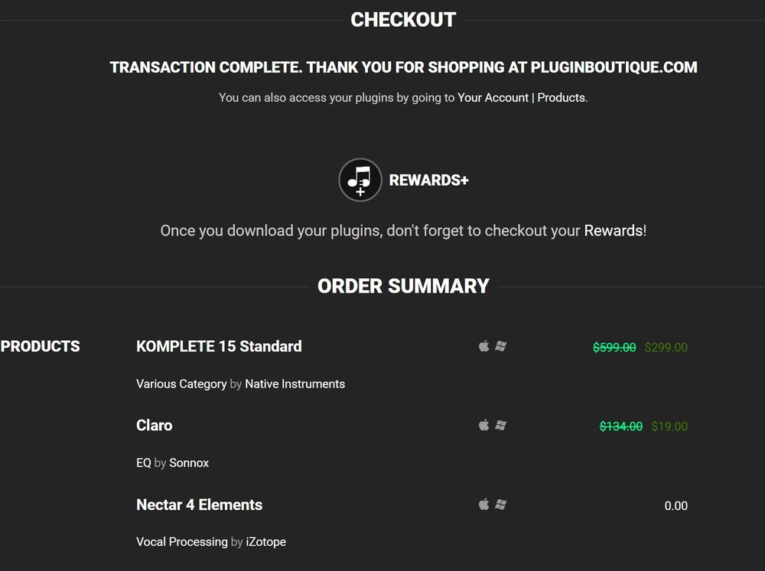Follow the Rewards link in the reminder text
765x571 pixels.
click(x=614, y=231)
